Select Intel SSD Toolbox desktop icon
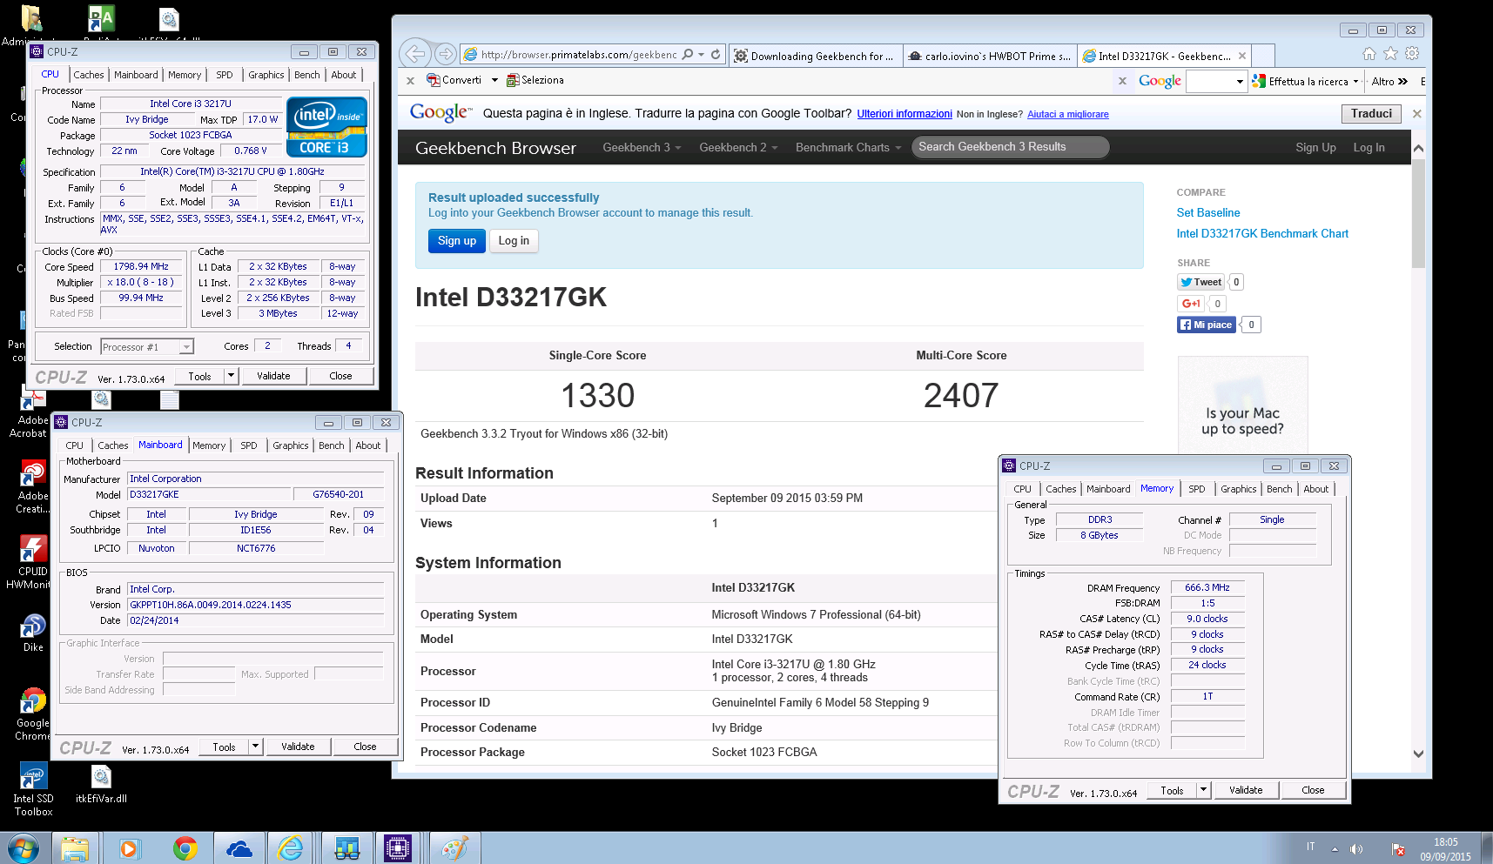1493x864 pixels. click(x=33, y=790)
